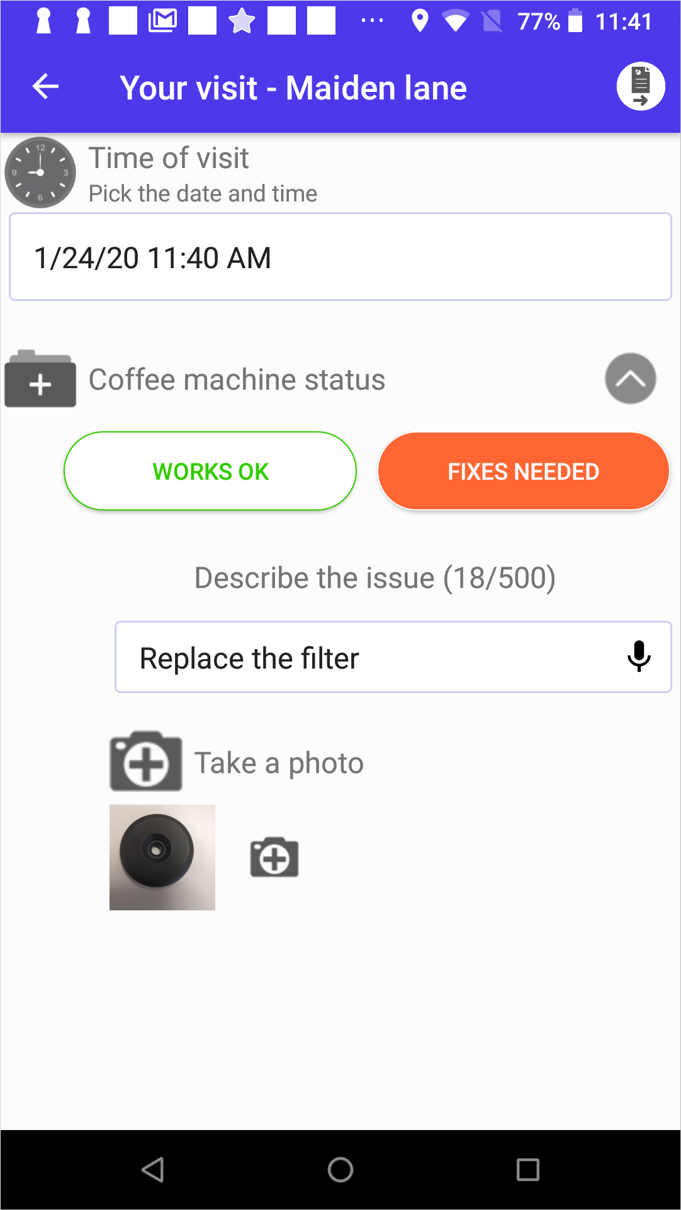Tap the clock icon beside Time of visit
Viewport: 681px width, 1210px height.
(40, 172)
